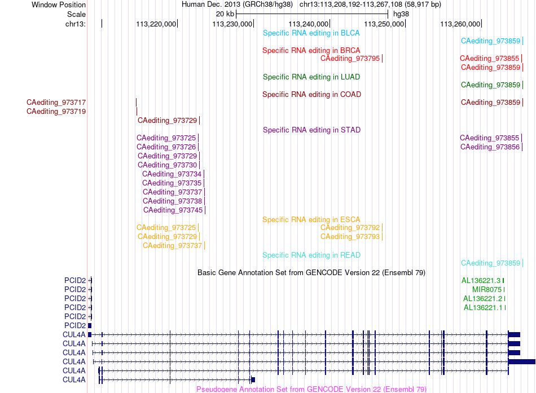Click CAediting_973717 COAD editing label
This screenshot has width=536, height=393.
pyautogui.click(x=56, y=102)
